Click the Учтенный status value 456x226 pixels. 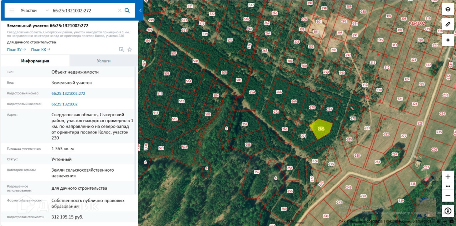click(x=62, y=159)
